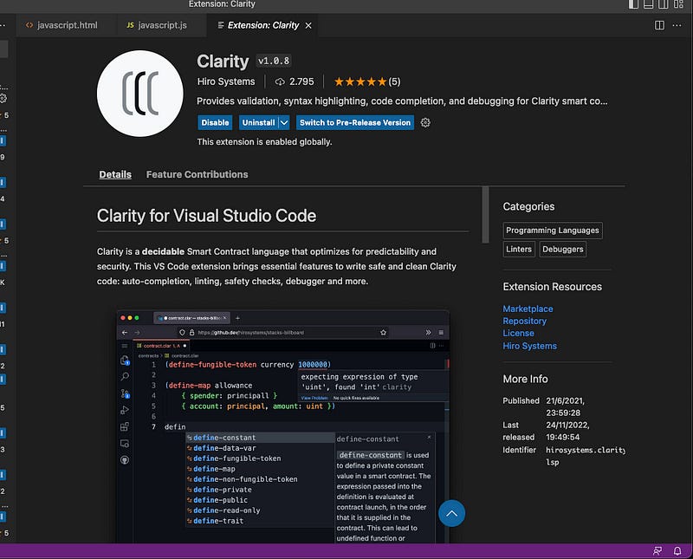This screenshot has height=559, width=693.
Task: Open the javascript.html editor tab
Action: tap(62, 25)
